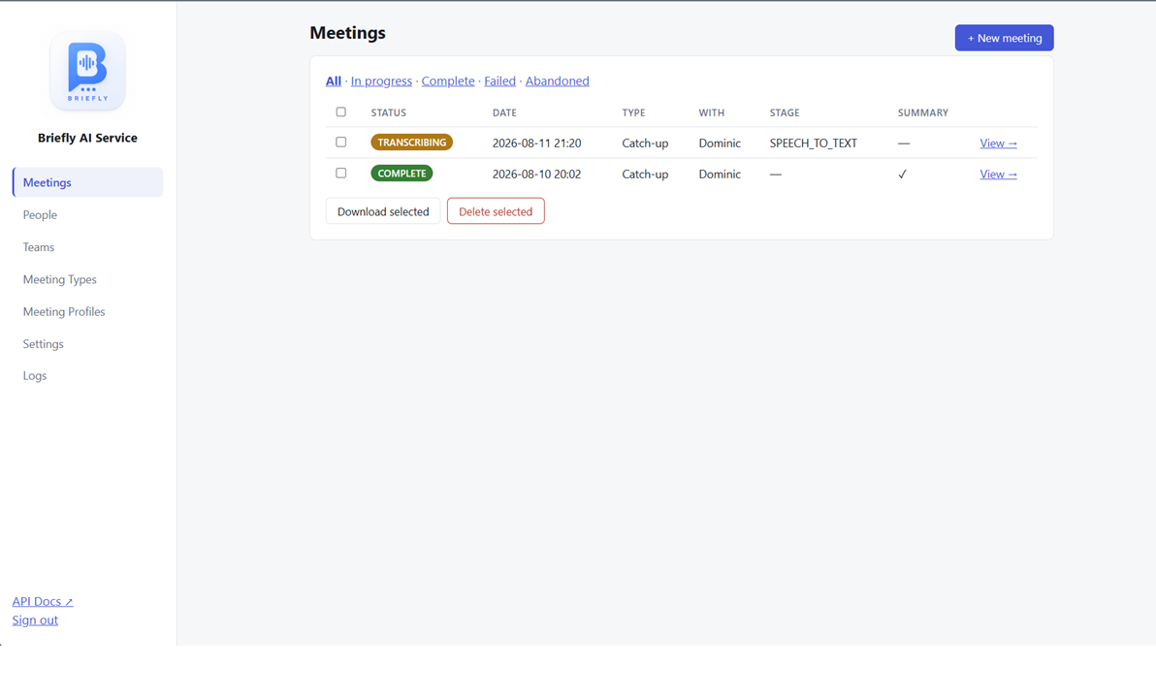Download the selected meetings

coord(383,211)
